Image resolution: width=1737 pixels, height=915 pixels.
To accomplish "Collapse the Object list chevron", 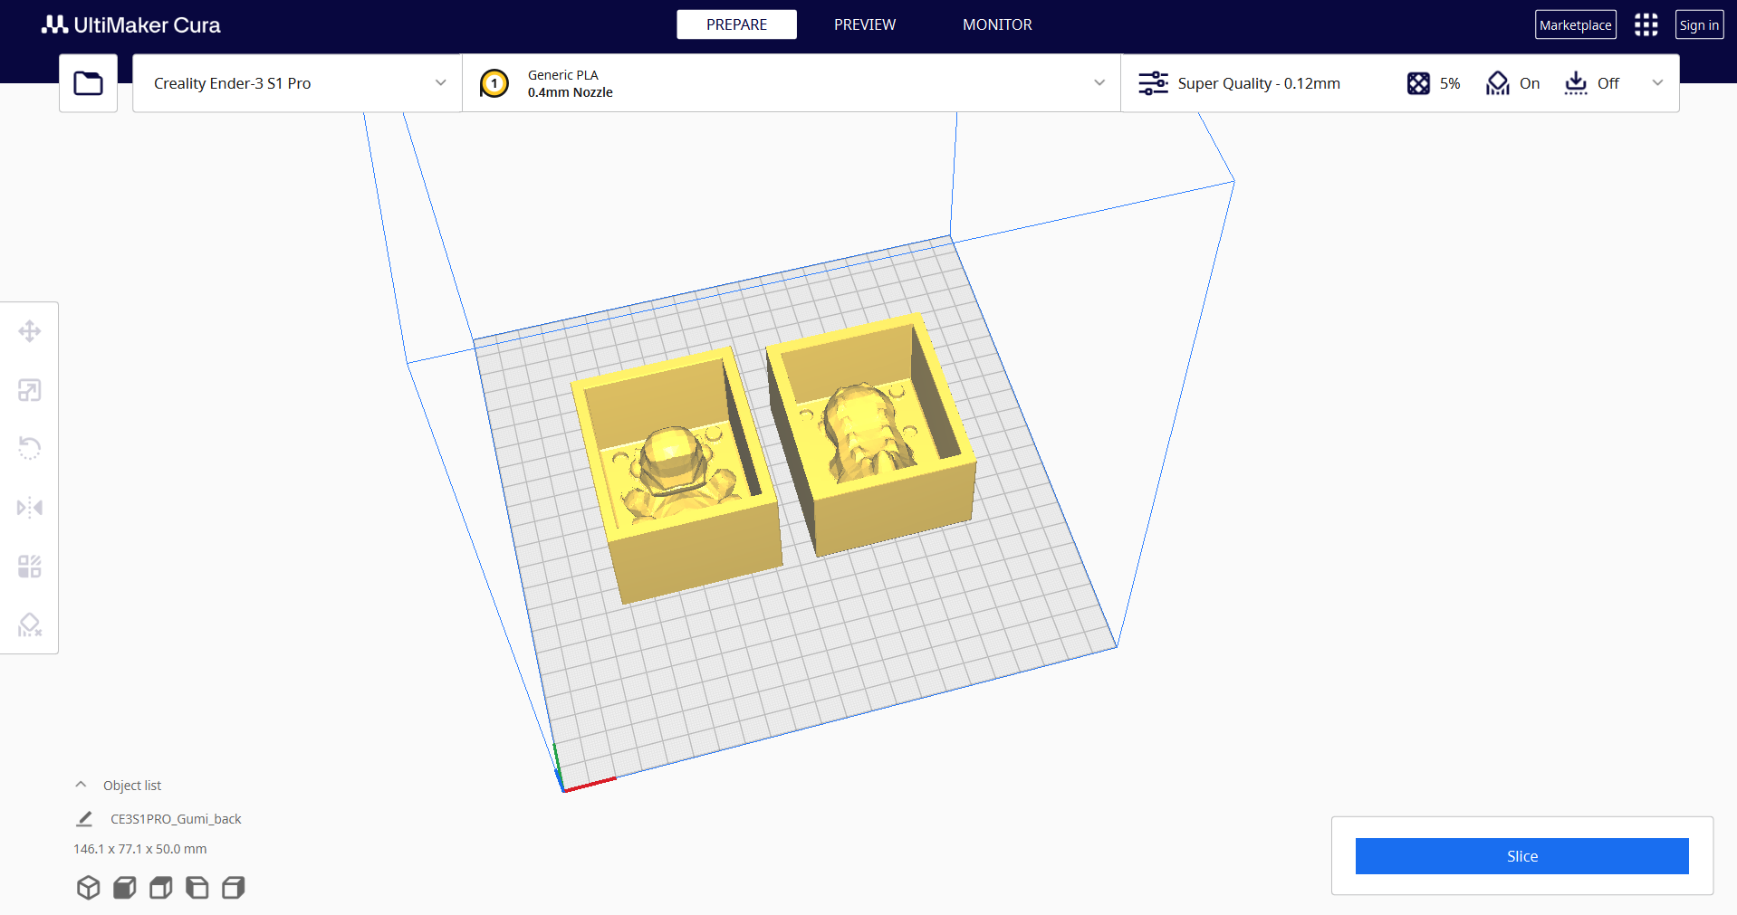I will (x=81, y=785).
